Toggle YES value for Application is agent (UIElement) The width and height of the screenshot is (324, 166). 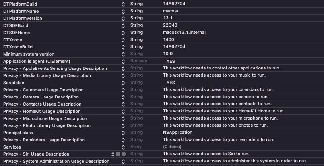[x=171, y=61]
